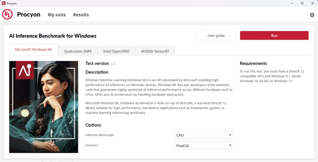318x162 pixels.
Task: Expand the Precision Float32 dropdown
Action: [x=203, y=145]
